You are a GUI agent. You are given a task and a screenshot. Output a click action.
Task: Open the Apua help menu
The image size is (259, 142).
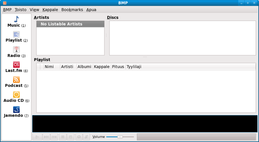pos(91,10)
